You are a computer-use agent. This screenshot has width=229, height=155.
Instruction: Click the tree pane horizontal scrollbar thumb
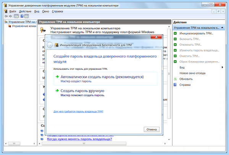pyautogui.click(x=14, y=144)
